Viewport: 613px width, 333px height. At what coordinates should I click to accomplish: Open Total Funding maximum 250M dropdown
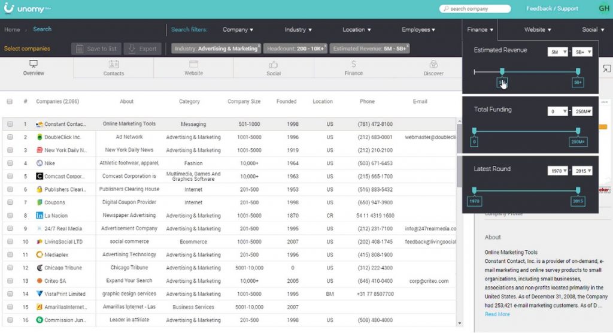point(582,111)
